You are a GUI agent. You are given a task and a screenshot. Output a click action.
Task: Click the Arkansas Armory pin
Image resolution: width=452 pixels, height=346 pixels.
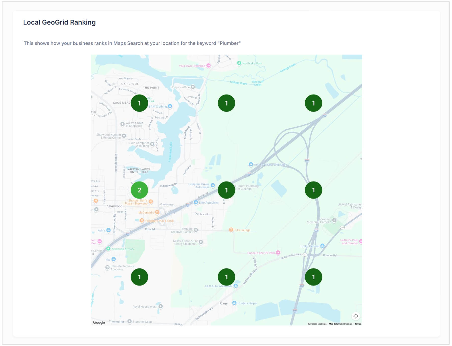[108, 249]
